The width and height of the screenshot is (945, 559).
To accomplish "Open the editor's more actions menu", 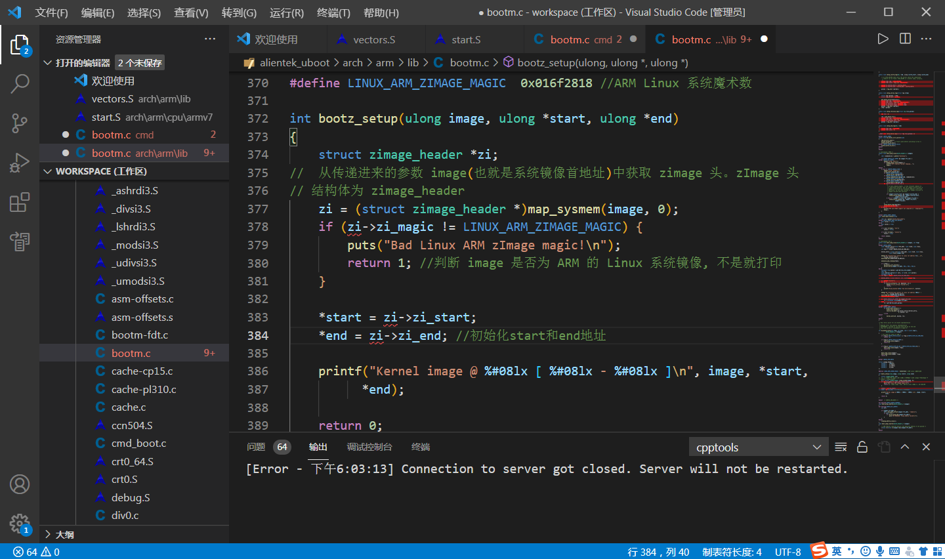I will (926, 39).
